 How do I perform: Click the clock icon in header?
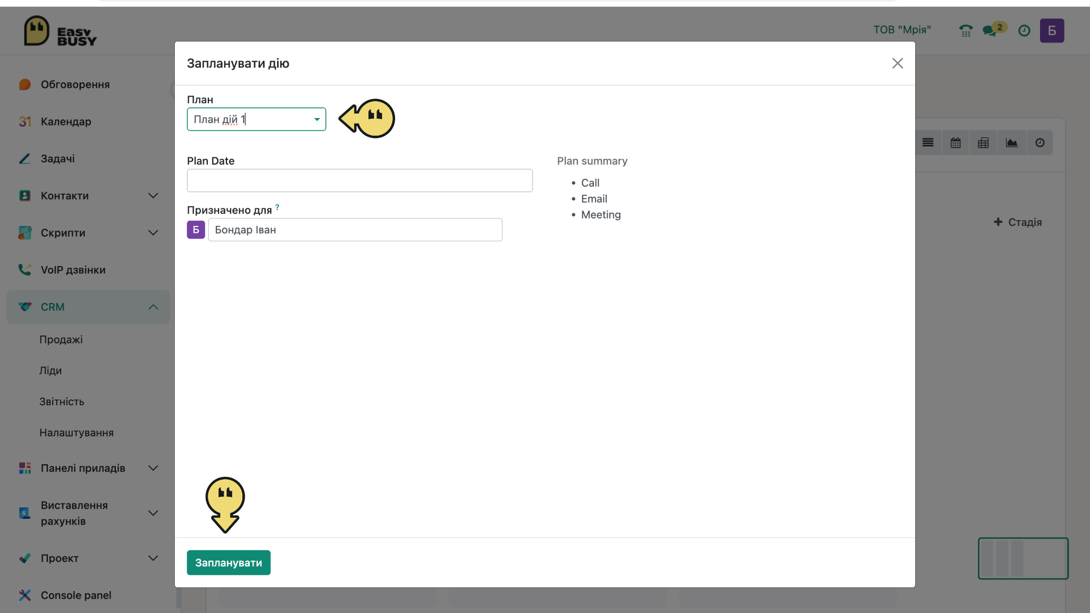click(x=1024, y=31)
